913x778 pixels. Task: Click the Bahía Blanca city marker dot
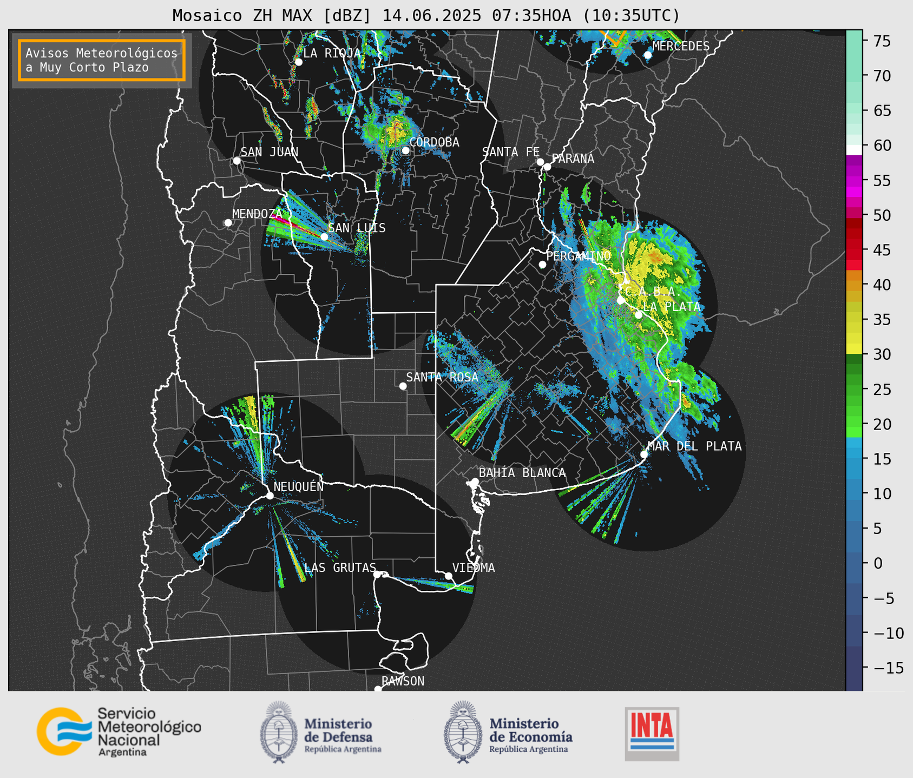point(475,482)
